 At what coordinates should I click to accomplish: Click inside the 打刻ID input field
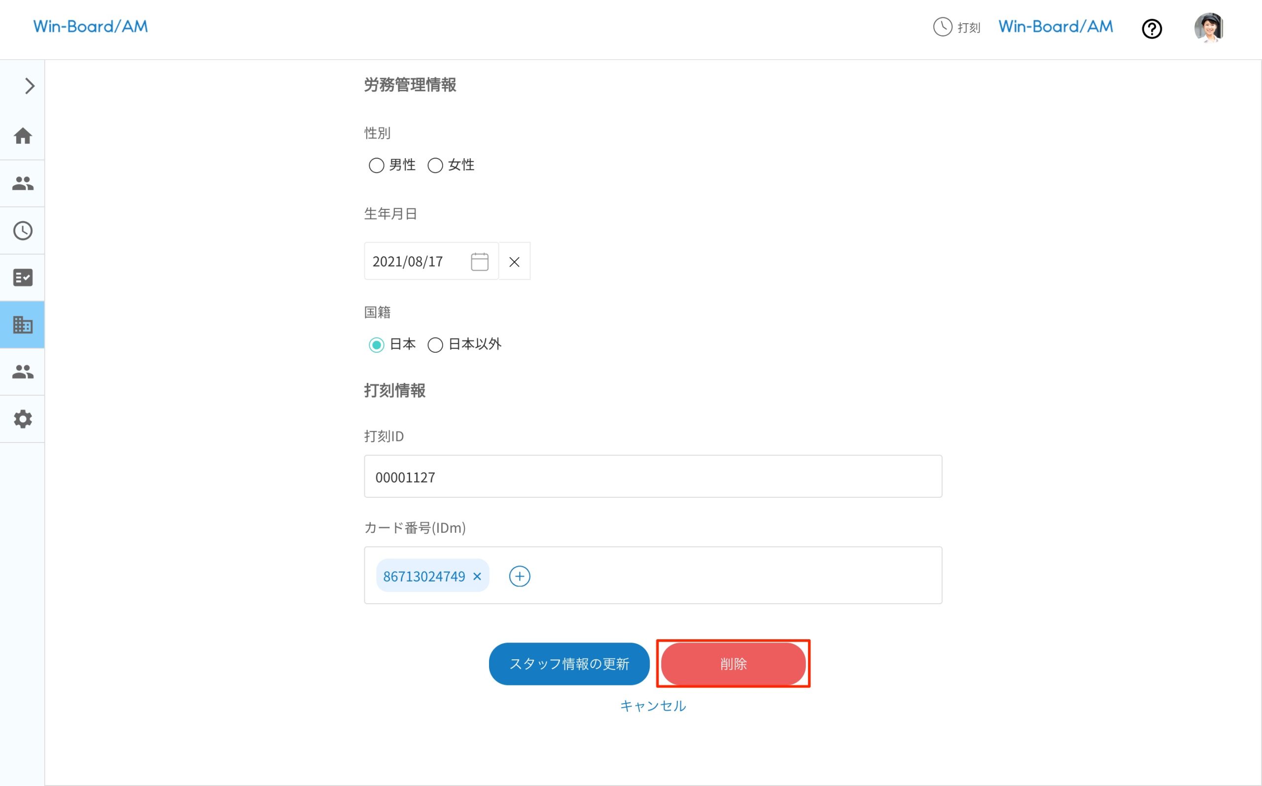pyautogui.click(x=653, y=476)
